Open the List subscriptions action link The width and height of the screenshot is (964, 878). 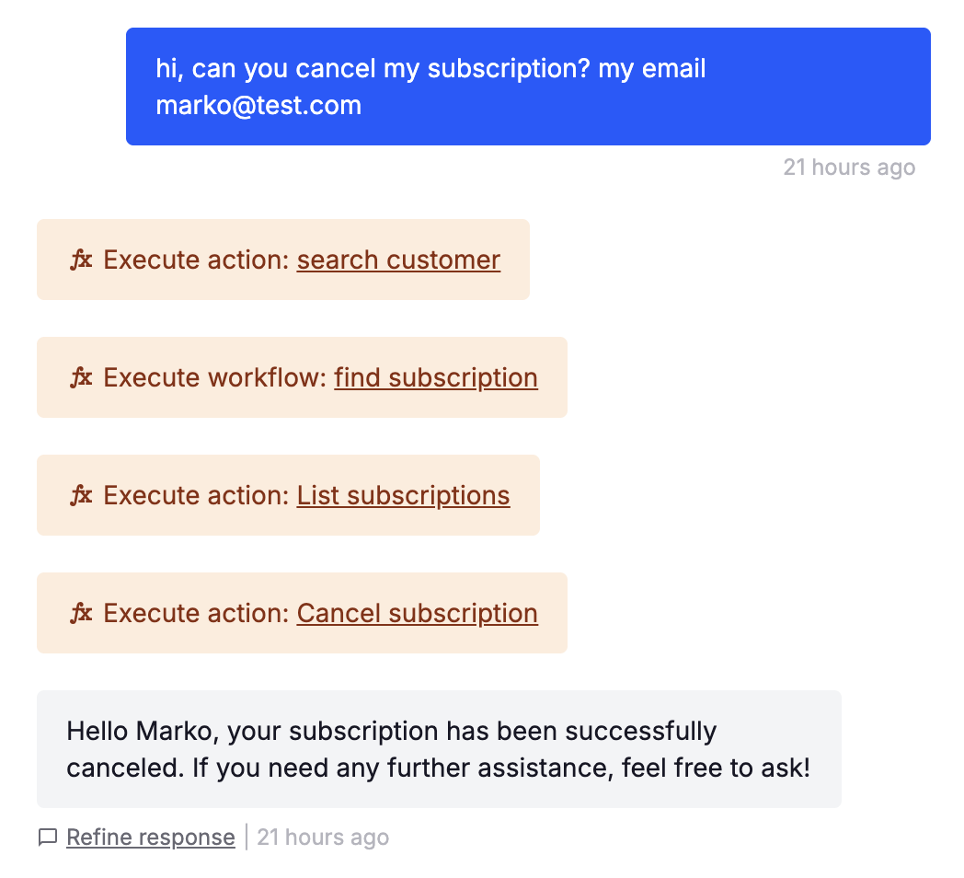coord(403,495)
